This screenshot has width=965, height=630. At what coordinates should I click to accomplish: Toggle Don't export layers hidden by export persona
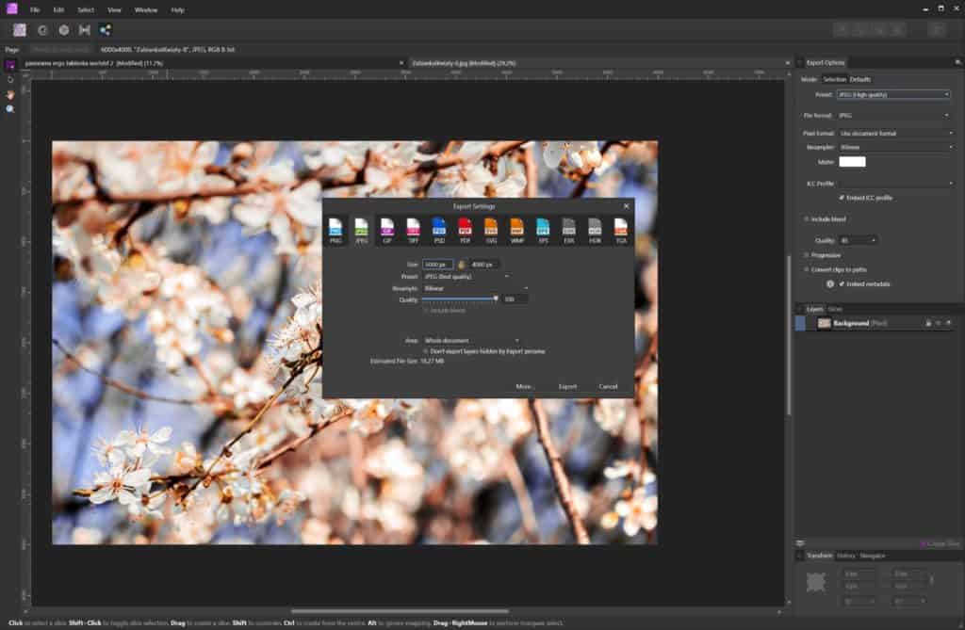coord(426,350)
